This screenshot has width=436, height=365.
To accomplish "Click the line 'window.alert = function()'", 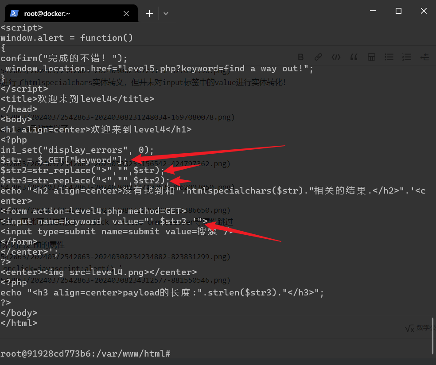I will 67,38.
